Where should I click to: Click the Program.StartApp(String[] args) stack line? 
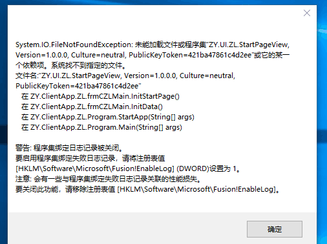pyautogui.click(x=108, y=117)
